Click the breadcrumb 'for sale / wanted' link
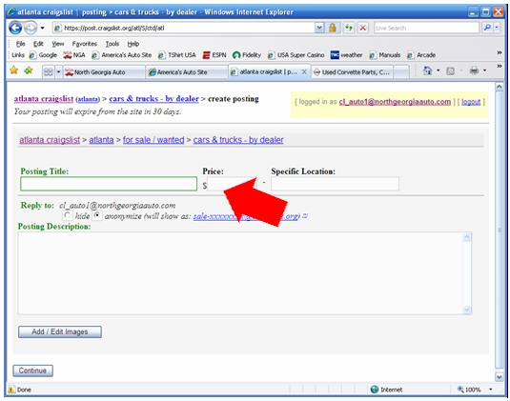This screenshot has height=401, width=510. (x=153, y=140)
